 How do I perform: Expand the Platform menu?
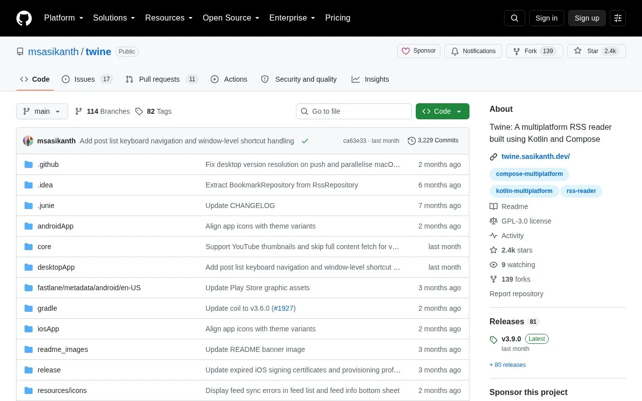point(64,18)
